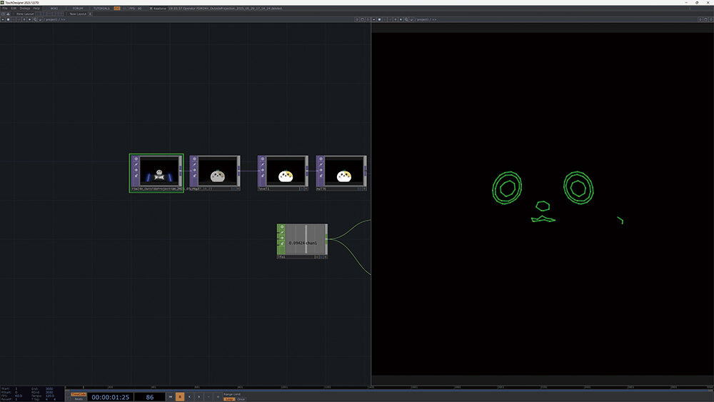714x402 pixels.
Task: Jump to timeline start with rewind button
Action: (170, 396)
